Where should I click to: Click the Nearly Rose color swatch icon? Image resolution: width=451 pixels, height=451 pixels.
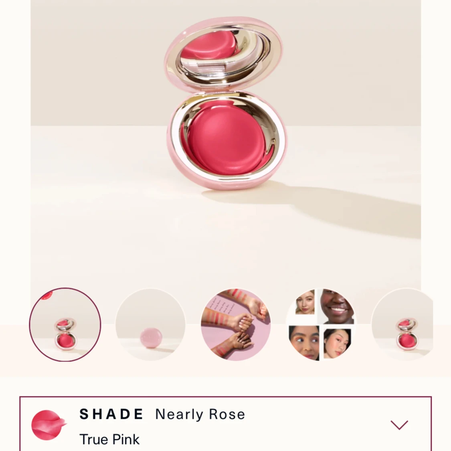coord(49,425)
